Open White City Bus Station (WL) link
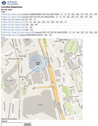Image resolution: width=98 pixels, height=126 pixels. pyautogui.click(x=14, y=20)
